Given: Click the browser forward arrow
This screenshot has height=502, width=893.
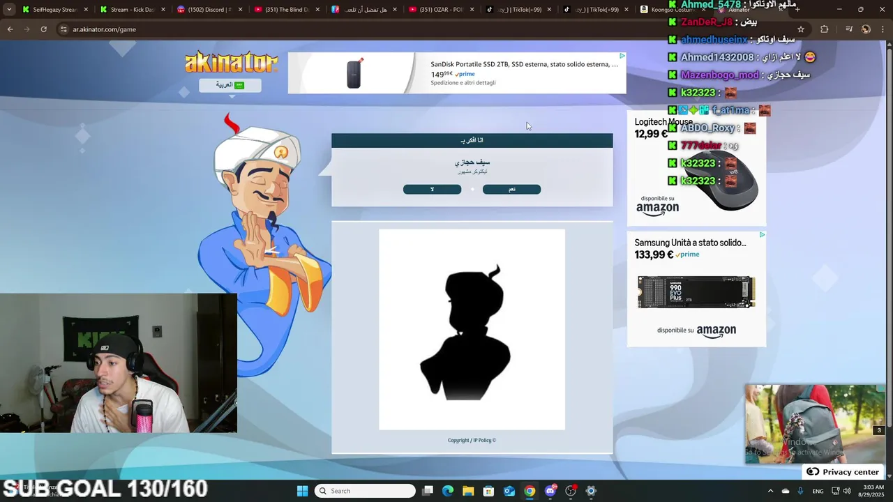Looking at the screenshot, I should coord(27,29).
